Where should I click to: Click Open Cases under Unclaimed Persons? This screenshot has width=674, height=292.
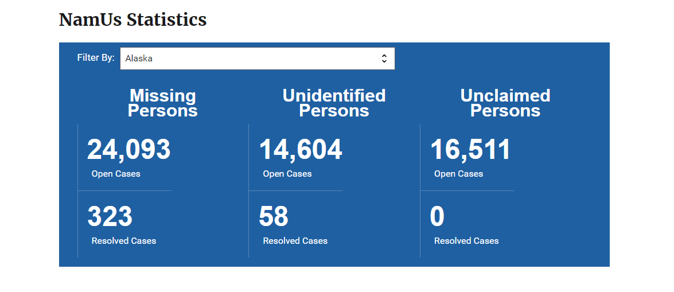coord(458,174)
